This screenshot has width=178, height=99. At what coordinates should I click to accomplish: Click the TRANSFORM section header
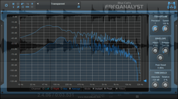[x=160, y=17]
